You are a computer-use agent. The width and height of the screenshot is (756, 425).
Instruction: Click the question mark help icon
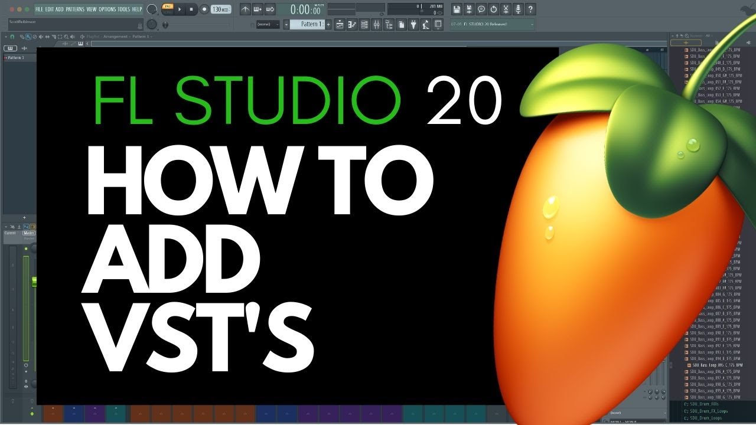(x=531, y=9)
